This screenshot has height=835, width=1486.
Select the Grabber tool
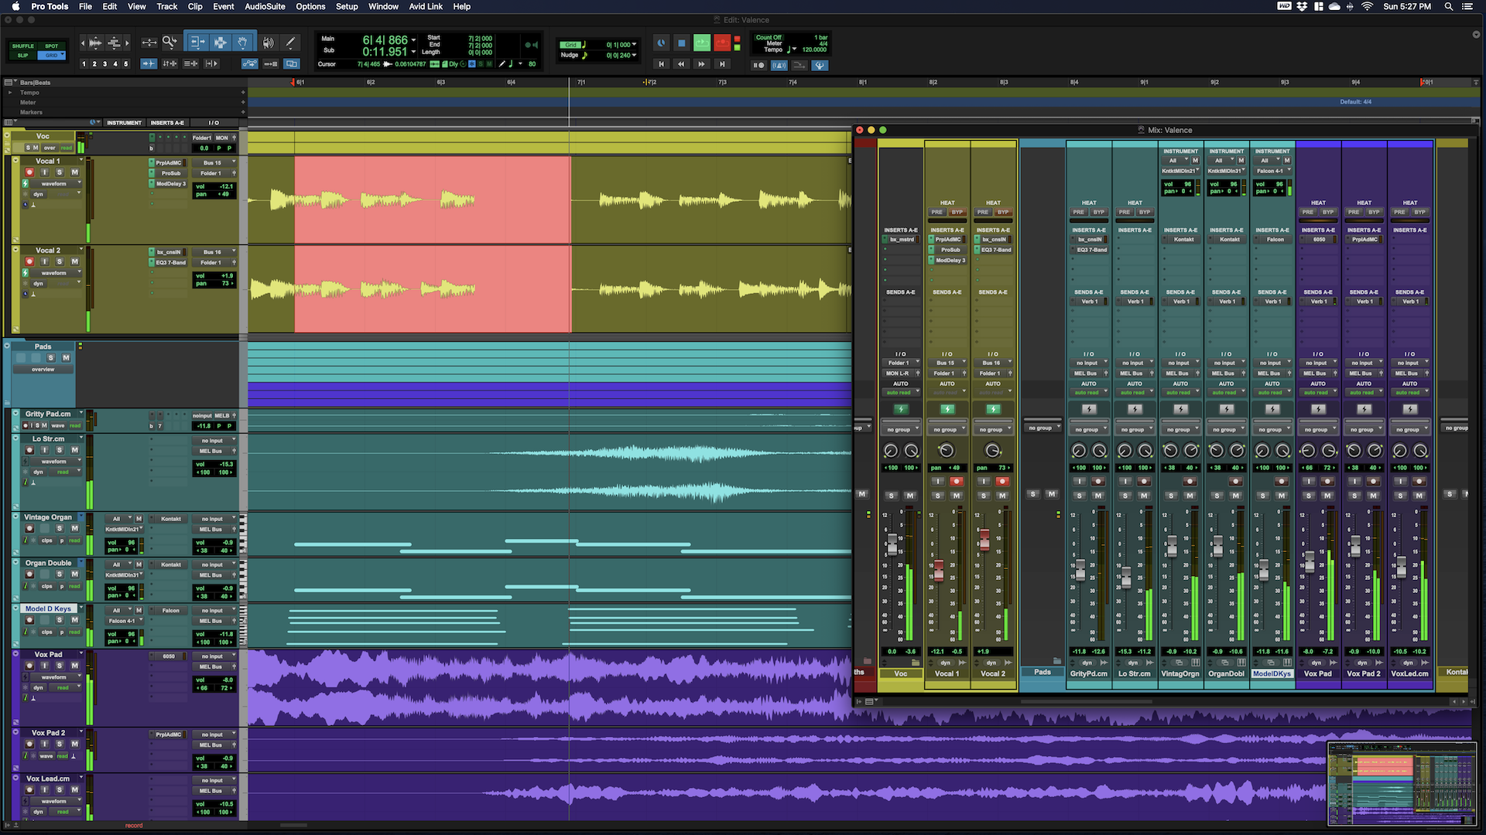[243, 42]
